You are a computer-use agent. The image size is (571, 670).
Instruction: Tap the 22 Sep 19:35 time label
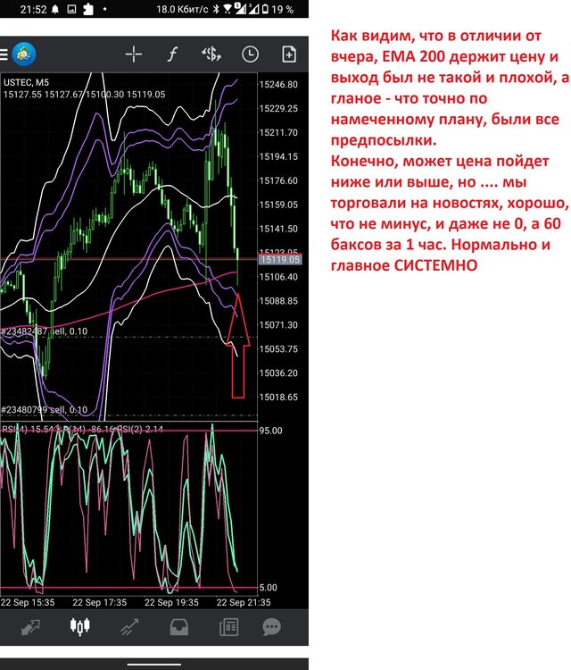pyautogui.click(x=171, y=602)
